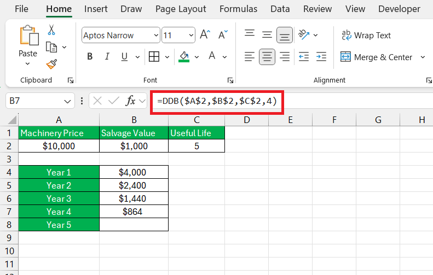Select row 9 header
This screenshot has width=433, height=275.
(9, 238)
